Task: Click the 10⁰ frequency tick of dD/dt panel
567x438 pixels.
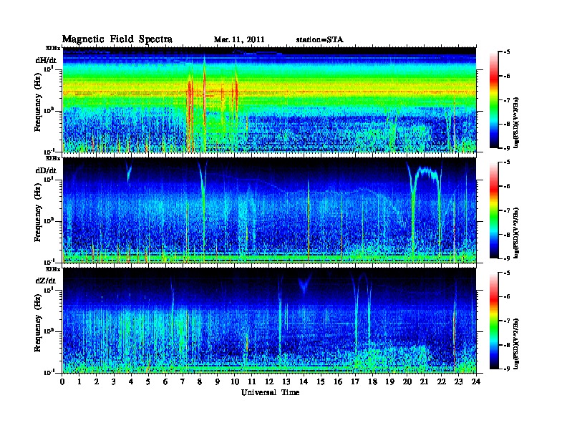Action: point(49,220)
